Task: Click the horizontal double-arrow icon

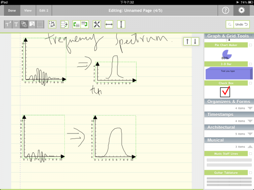Action: click(109, 25)
